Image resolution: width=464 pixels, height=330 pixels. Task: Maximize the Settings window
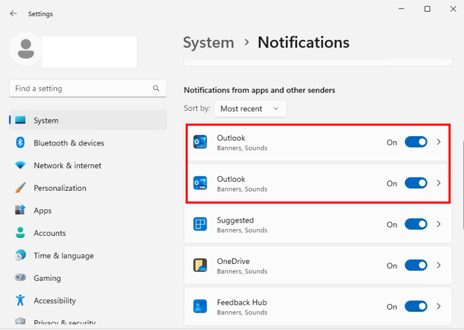[x=427, y=9]
